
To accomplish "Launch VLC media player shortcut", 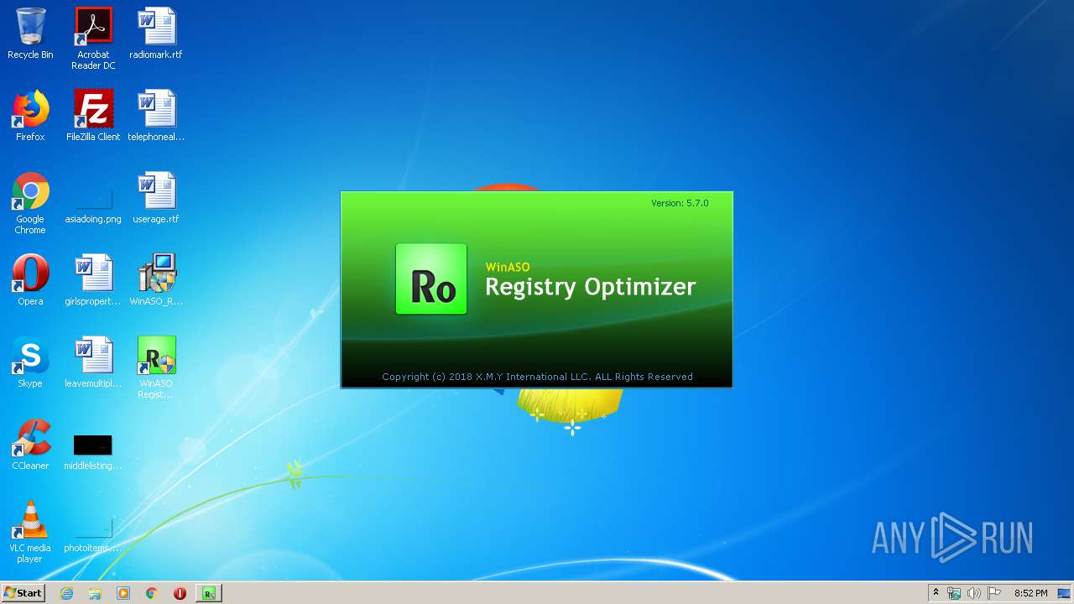I will click(x=30, y=532).
